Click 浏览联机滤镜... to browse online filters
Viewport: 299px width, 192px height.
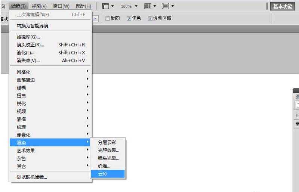coord(32,177)
